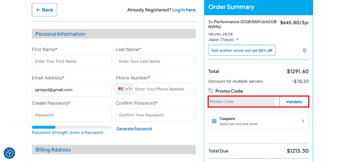The height and width of the screenshot is (162, 339).
Task: Click Add another server and get 20% off
Action: tap(242, 50)
